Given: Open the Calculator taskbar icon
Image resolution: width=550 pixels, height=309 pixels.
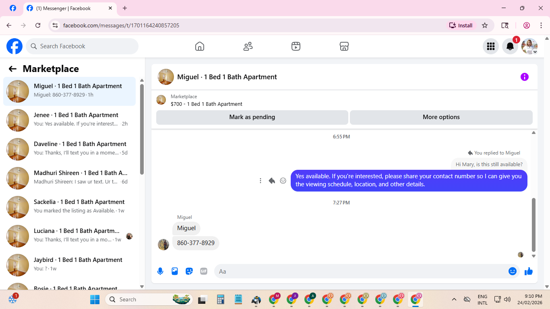Looking at the screenshot, I should pyautogui.click(x=220, y=299).
